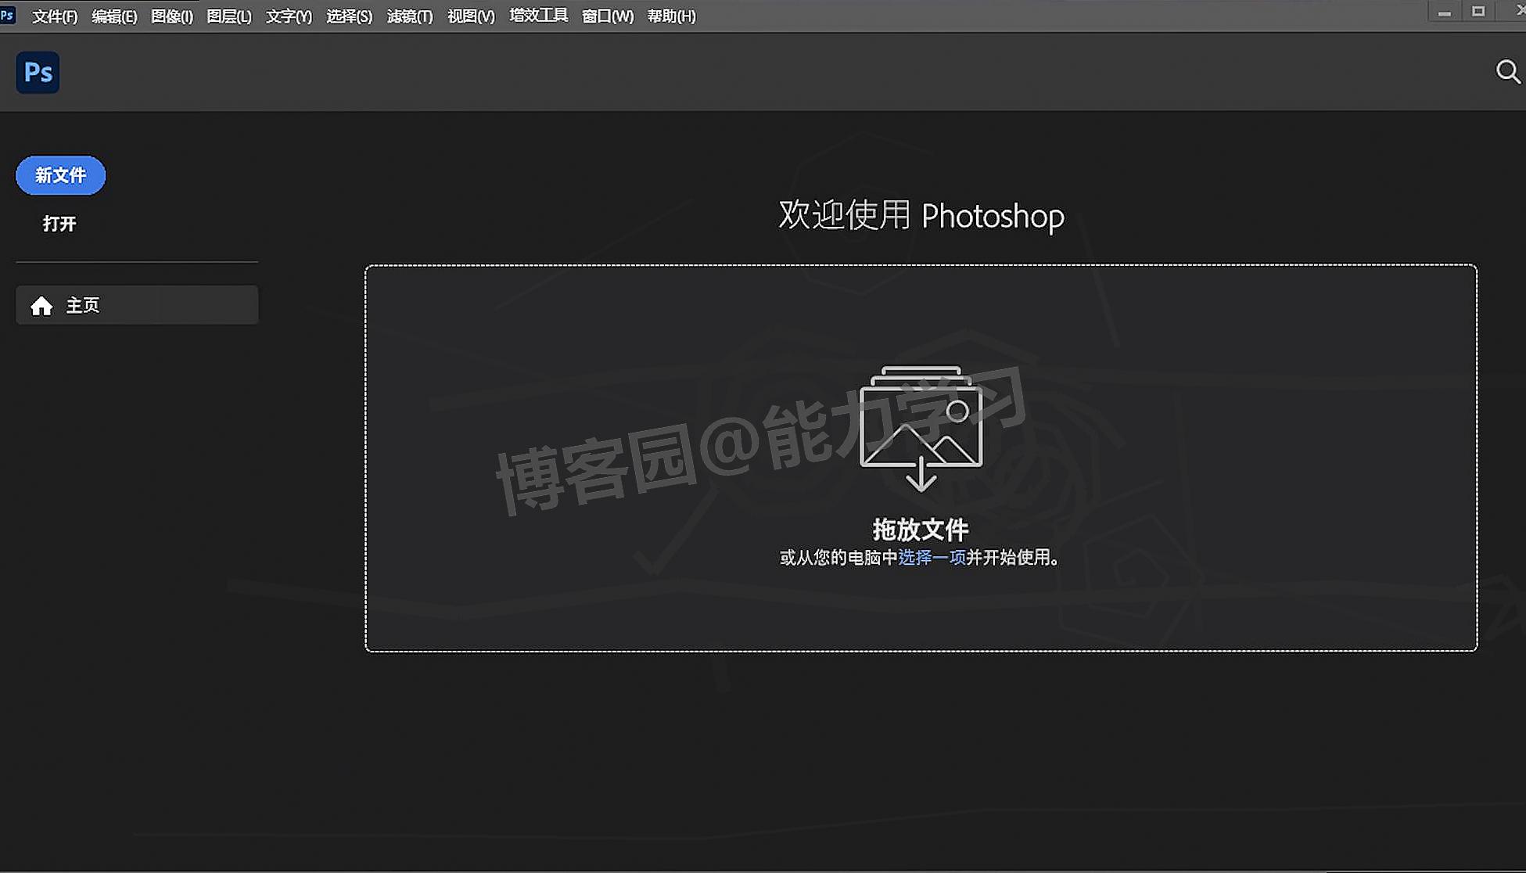Click the Photoshop Ps logo icon
The image size is (1526, 873).
pyautogui.click(x=38, y=73)
